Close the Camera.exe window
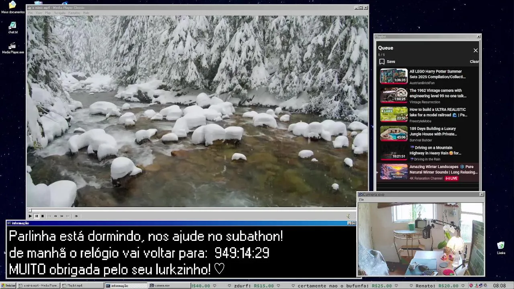This screenshot has width=514, height=289. (481, 194)
